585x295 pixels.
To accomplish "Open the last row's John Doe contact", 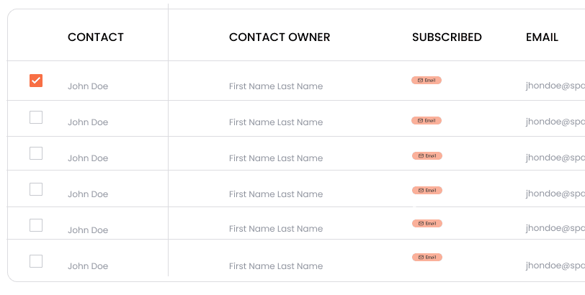I will 88,266.
